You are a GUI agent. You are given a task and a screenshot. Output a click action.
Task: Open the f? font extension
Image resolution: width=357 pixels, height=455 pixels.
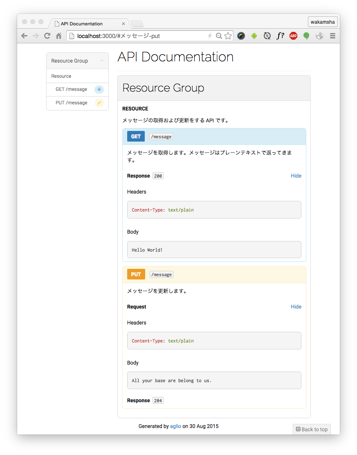280,36
